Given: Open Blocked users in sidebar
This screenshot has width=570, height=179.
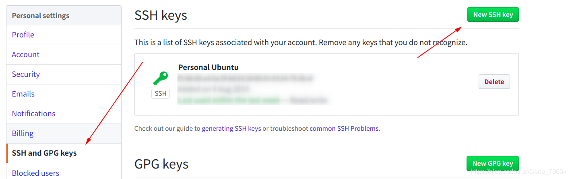Looking at the screenshot, I should tap(35, 173).
